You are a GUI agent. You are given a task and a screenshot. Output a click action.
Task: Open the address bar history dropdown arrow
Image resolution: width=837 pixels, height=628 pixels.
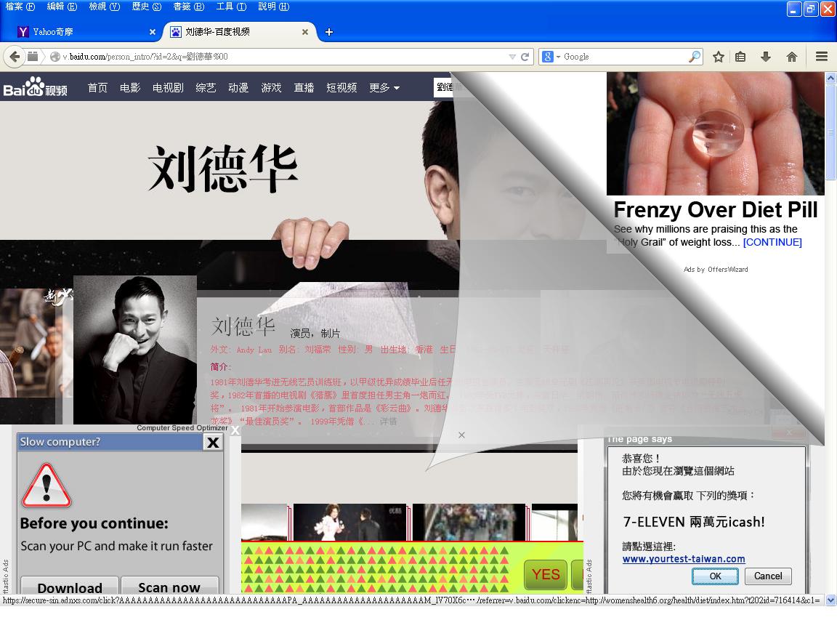pos(512,57)
